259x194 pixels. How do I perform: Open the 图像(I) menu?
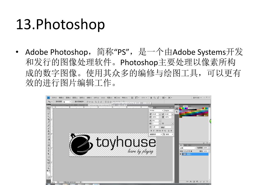[68, 98]
